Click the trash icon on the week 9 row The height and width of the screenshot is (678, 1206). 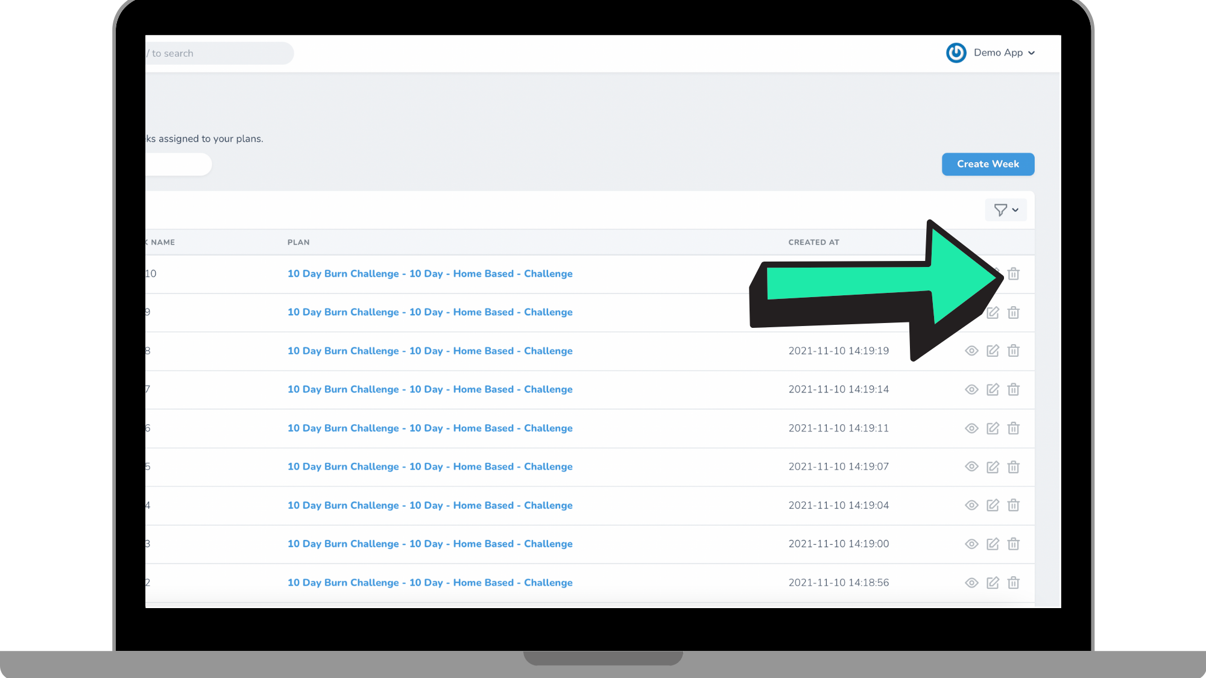[1014, 312]
